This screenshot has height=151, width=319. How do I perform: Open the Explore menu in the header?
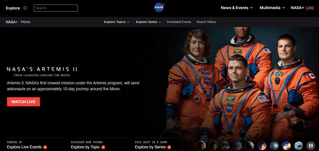(x=13, y=8)
